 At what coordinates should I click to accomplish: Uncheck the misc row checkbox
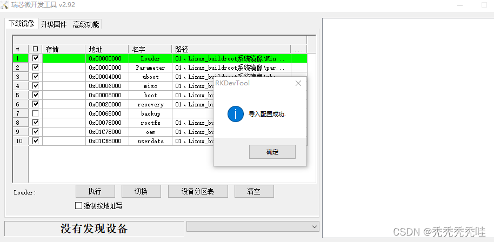[36, 85]
